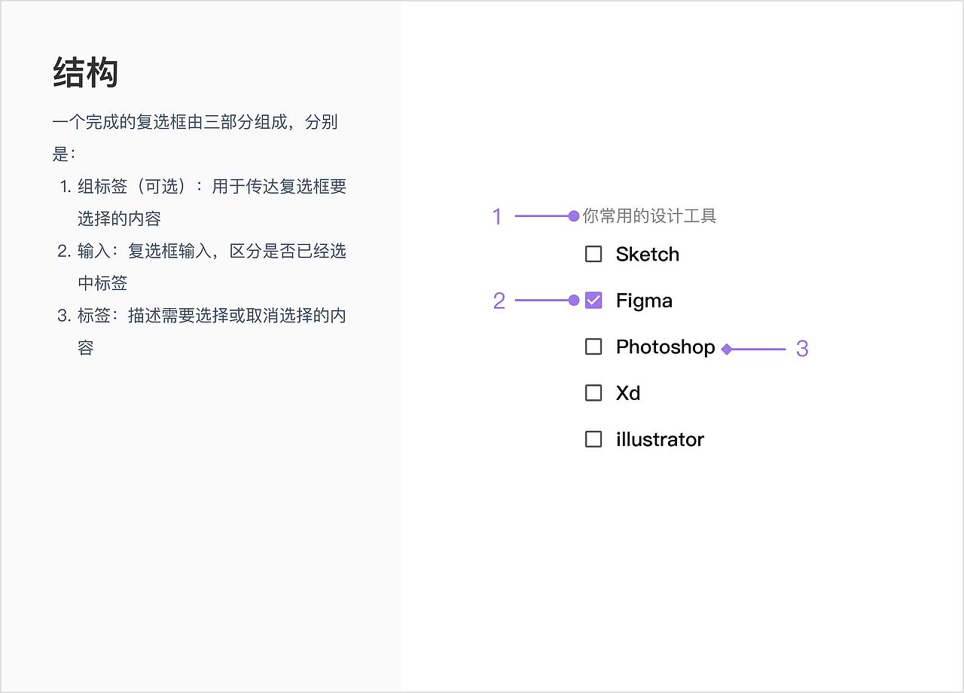This screenshot has width=964, height=693.
Task: Select the Sketch option by its label
Action: point(647,254)
